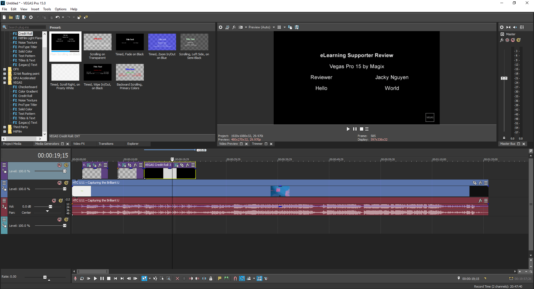Expand the Third Party folder
The height and width of the screenshot is (289, 534).
[x=4, y=127]
